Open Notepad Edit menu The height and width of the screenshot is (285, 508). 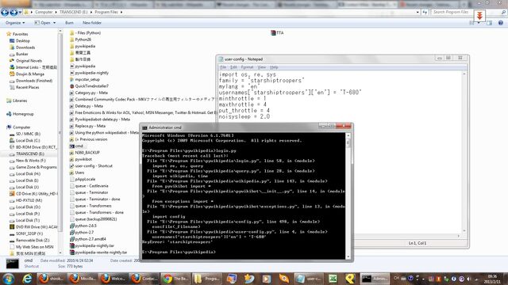[x=233, y=67]
